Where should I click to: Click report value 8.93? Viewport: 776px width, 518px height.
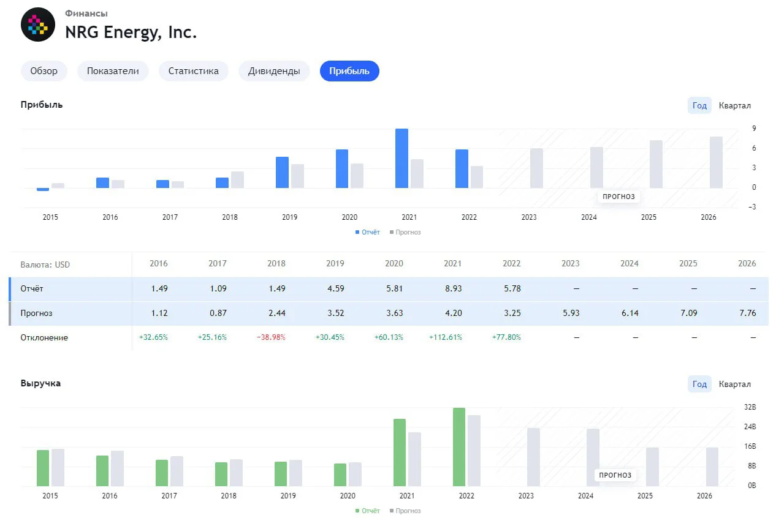[453, 288]
